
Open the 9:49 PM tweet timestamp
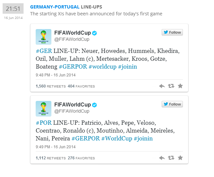pos(55,147)
